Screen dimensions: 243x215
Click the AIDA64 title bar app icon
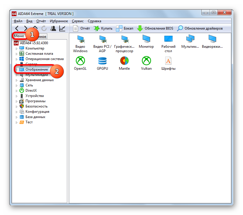(x=14, y=14)
